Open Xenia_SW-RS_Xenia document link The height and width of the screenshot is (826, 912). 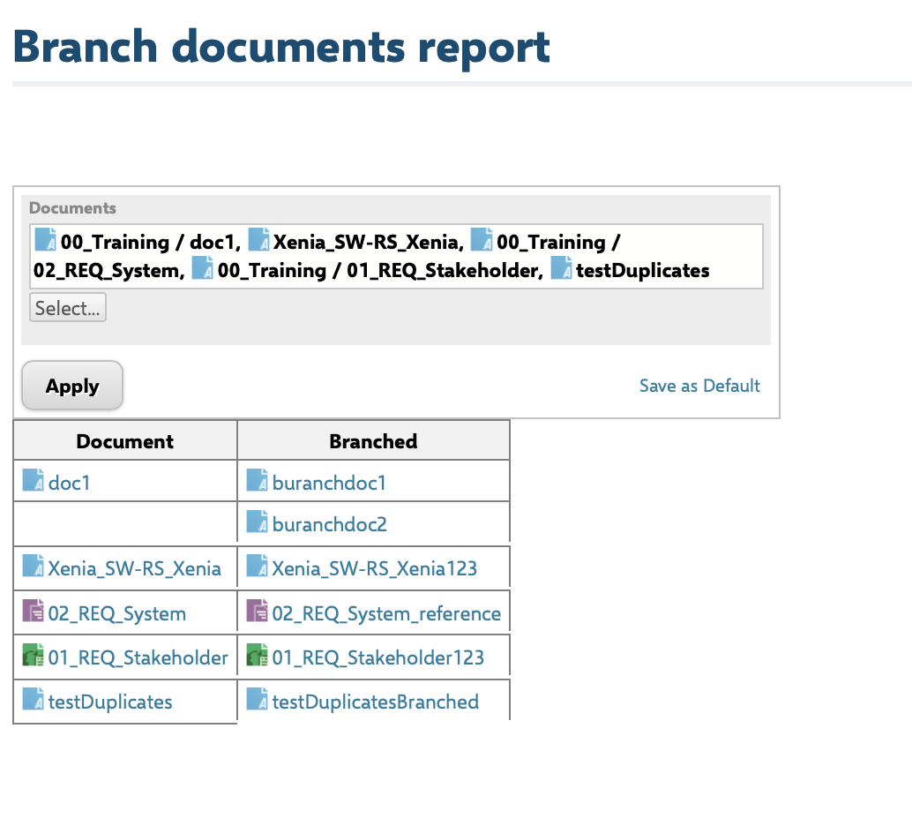click(x=134, y=568)
